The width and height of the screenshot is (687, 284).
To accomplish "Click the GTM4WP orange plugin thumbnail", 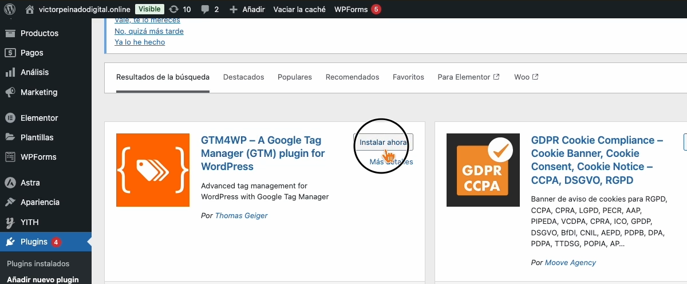I will pyautogui.click(x=153, y=170).
